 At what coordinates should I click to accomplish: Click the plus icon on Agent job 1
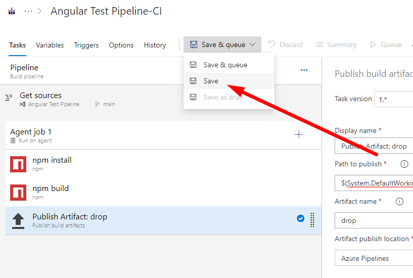pyautogui.click(x=299, y=134)
